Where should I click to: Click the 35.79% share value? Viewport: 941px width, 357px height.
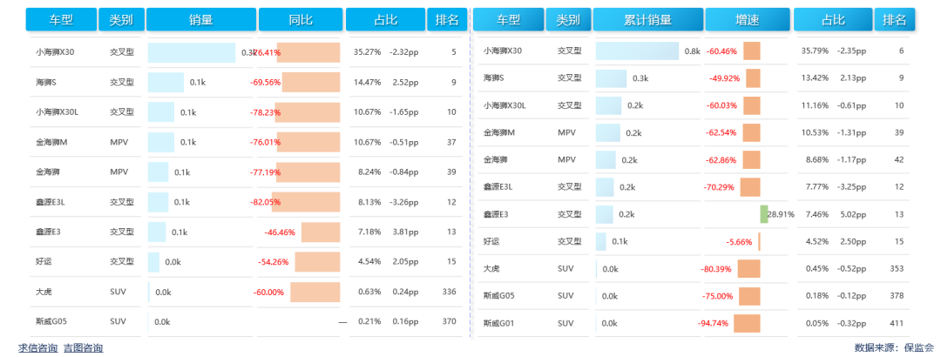tap(816, 51)
